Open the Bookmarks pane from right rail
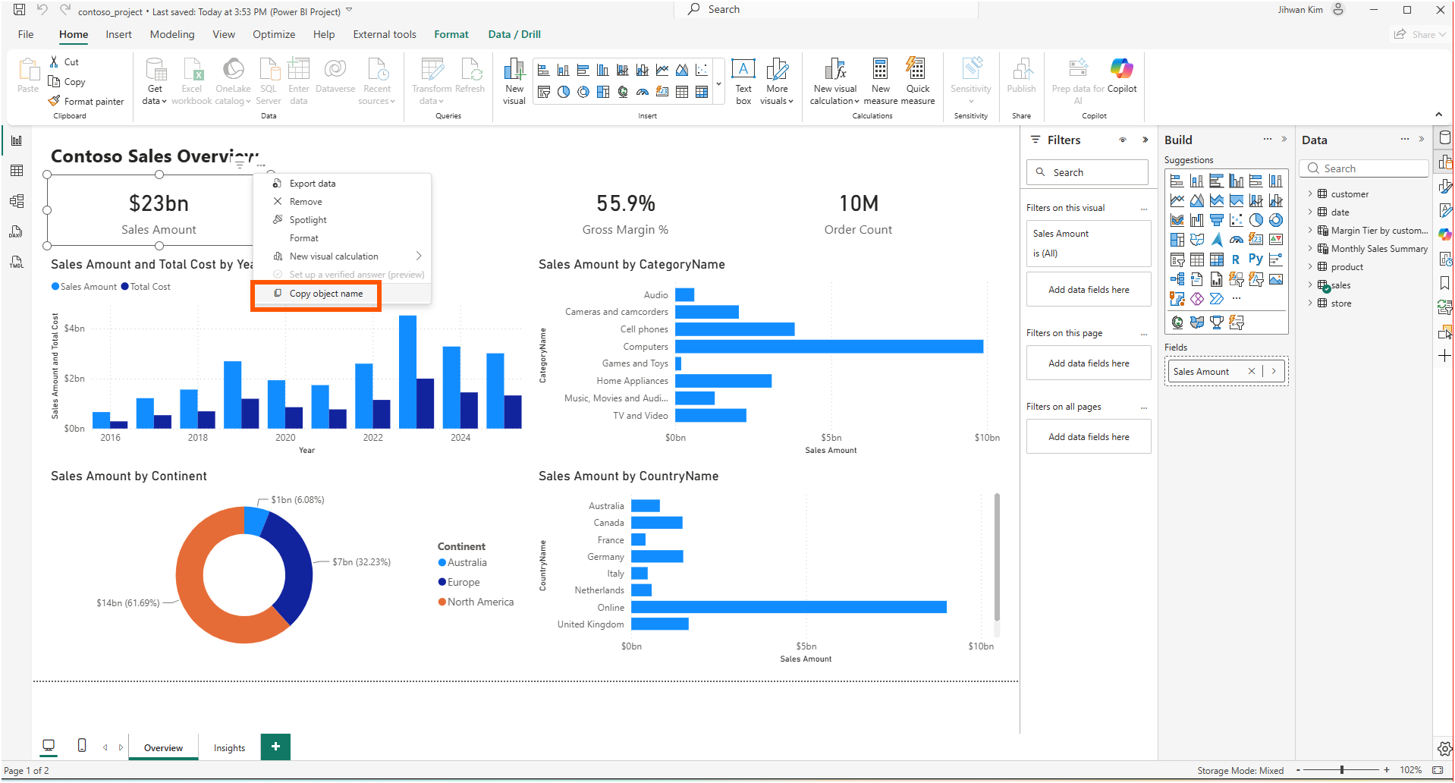This screenshot has height=783, width=1455. (1444, 283)
